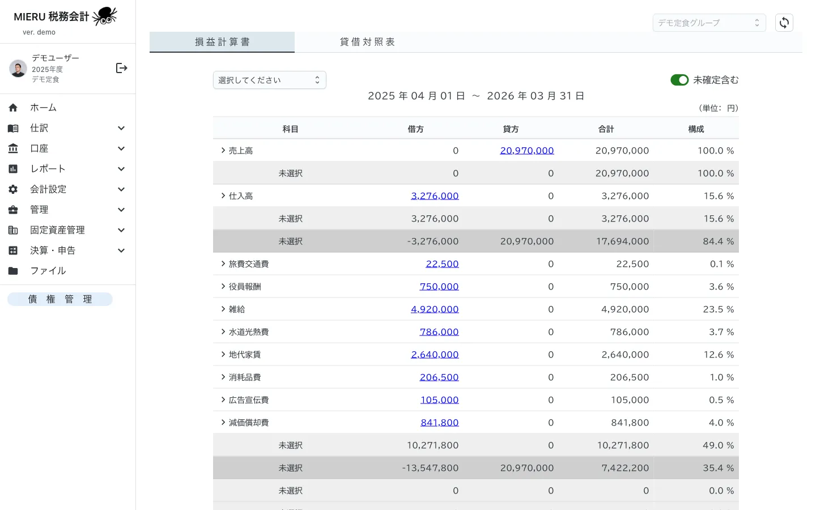Expand the 会計設定 menu chevron

121,189
